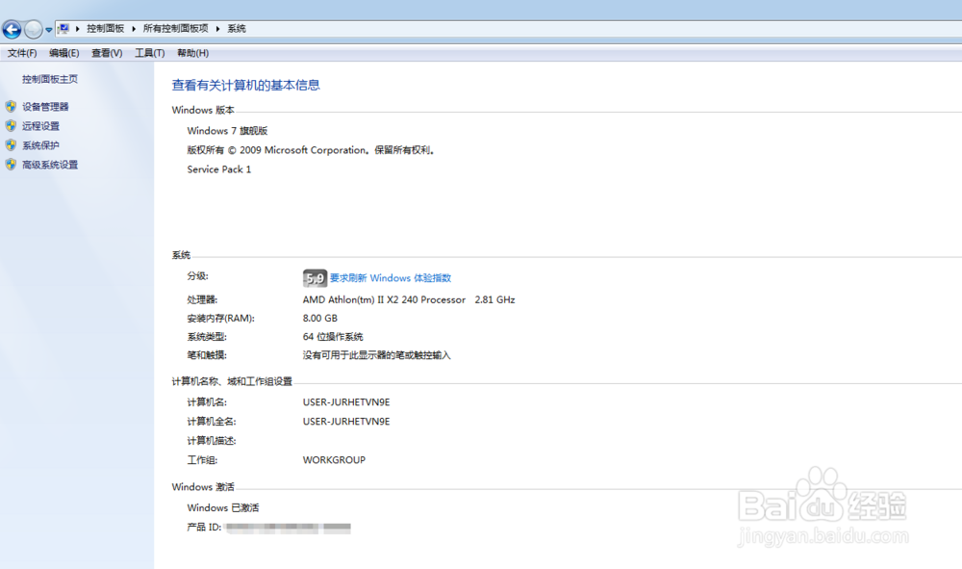Open 远程设置 link
The image size is (962, 569).
click(x=40, y=126)
